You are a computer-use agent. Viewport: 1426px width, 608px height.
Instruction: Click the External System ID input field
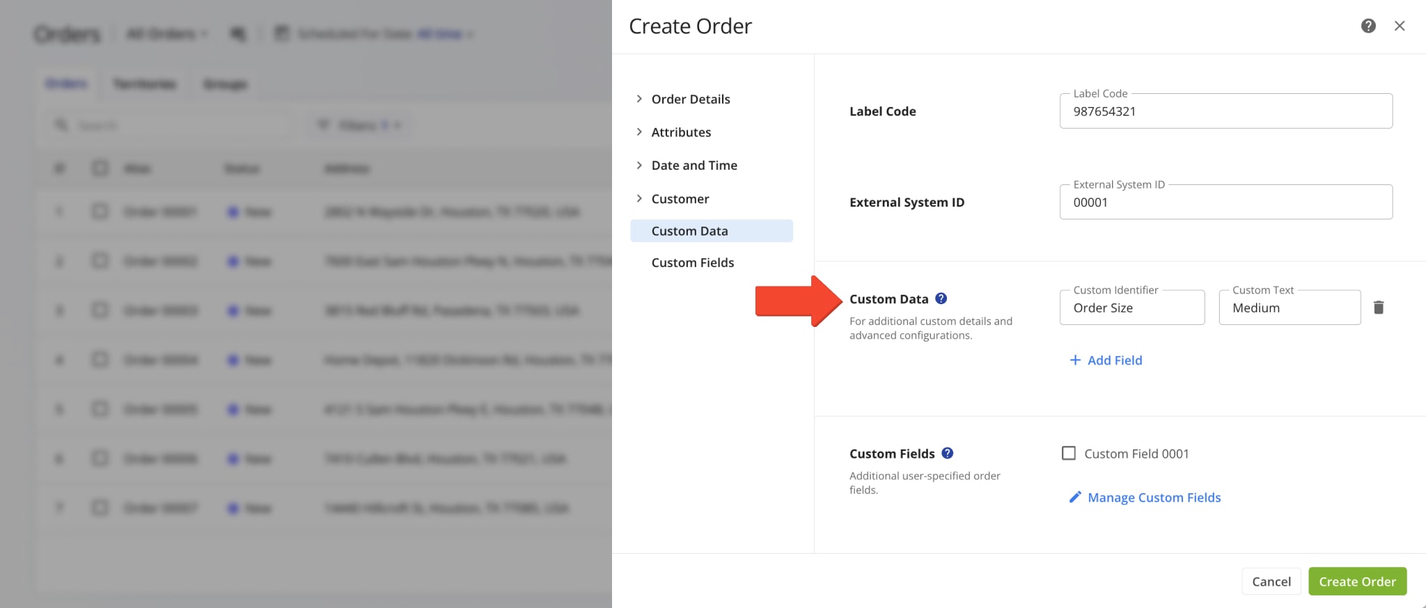[x=1226, y=202]
